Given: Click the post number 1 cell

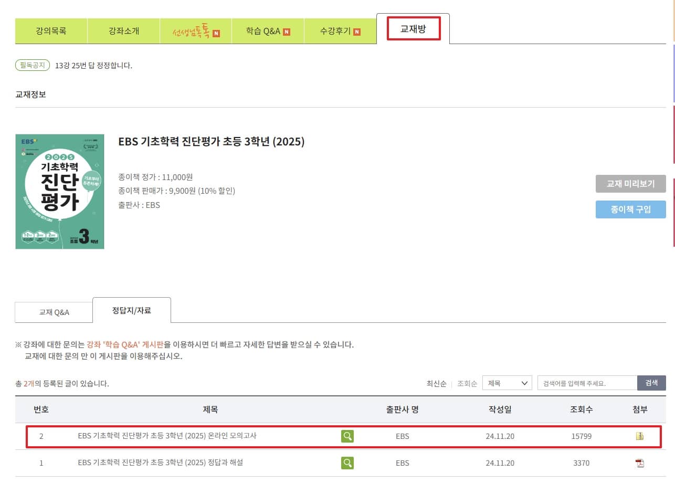Looking at the screenshot, I should pos(41,463).
